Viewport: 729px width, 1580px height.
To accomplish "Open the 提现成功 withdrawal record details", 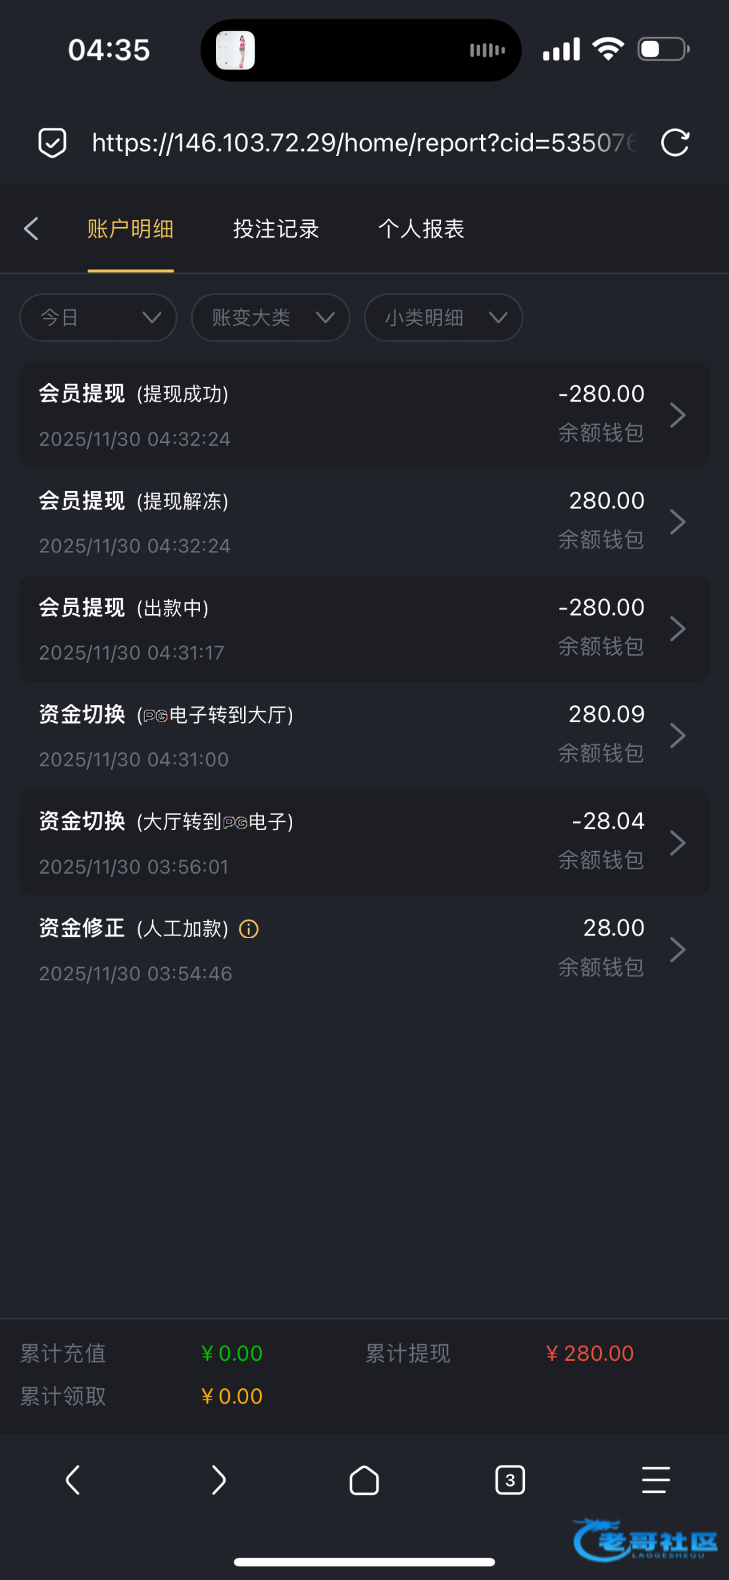I will pyautogui.click(x=364, y=415).
